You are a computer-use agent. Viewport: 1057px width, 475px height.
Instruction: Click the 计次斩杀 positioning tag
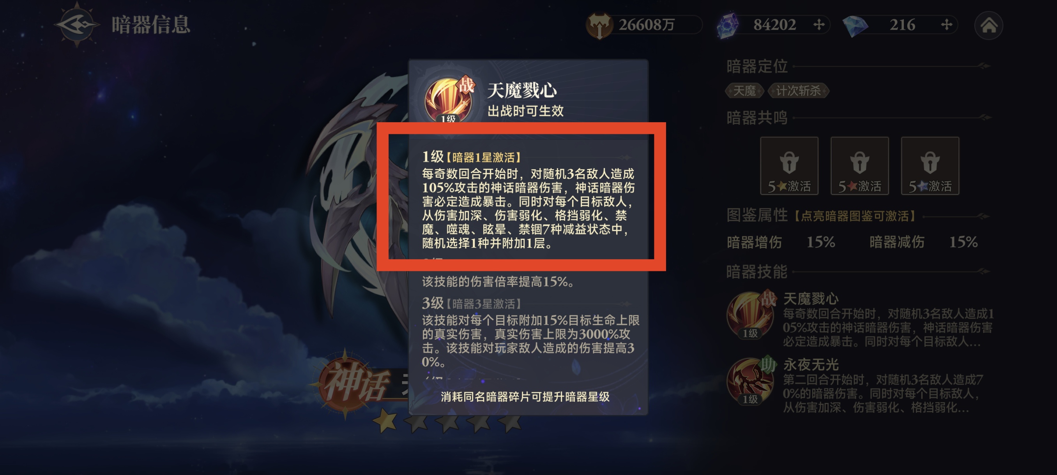coord(798,91)
